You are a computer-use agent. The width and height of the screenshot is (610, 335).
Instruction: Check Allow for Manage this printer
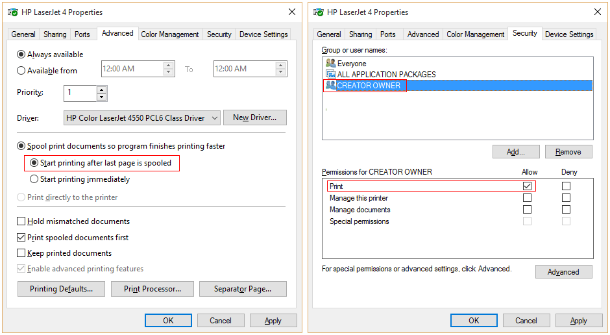coord(527,197)
